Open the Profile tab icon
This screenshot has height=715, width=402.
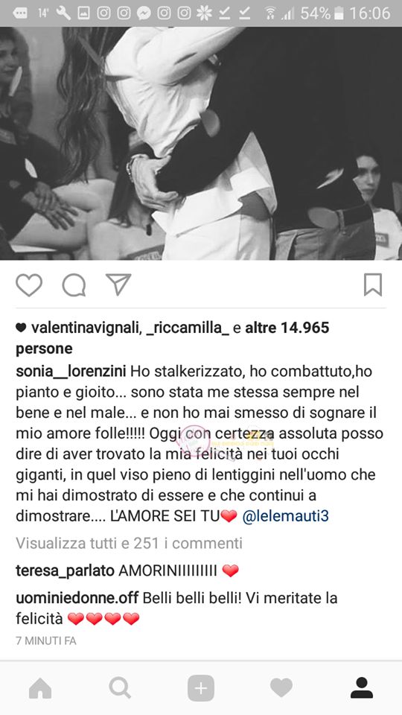coord(362,688)
